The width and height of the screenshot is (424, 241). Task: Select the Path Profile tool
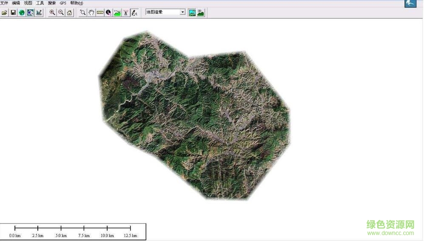point(117,12)
